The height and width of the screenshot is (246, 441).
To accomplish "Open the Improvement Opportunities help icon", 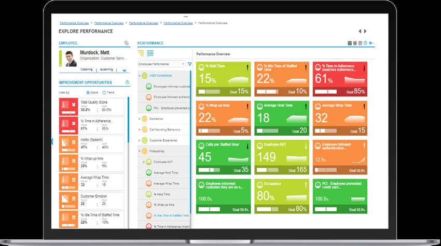I will coord(127,82).
